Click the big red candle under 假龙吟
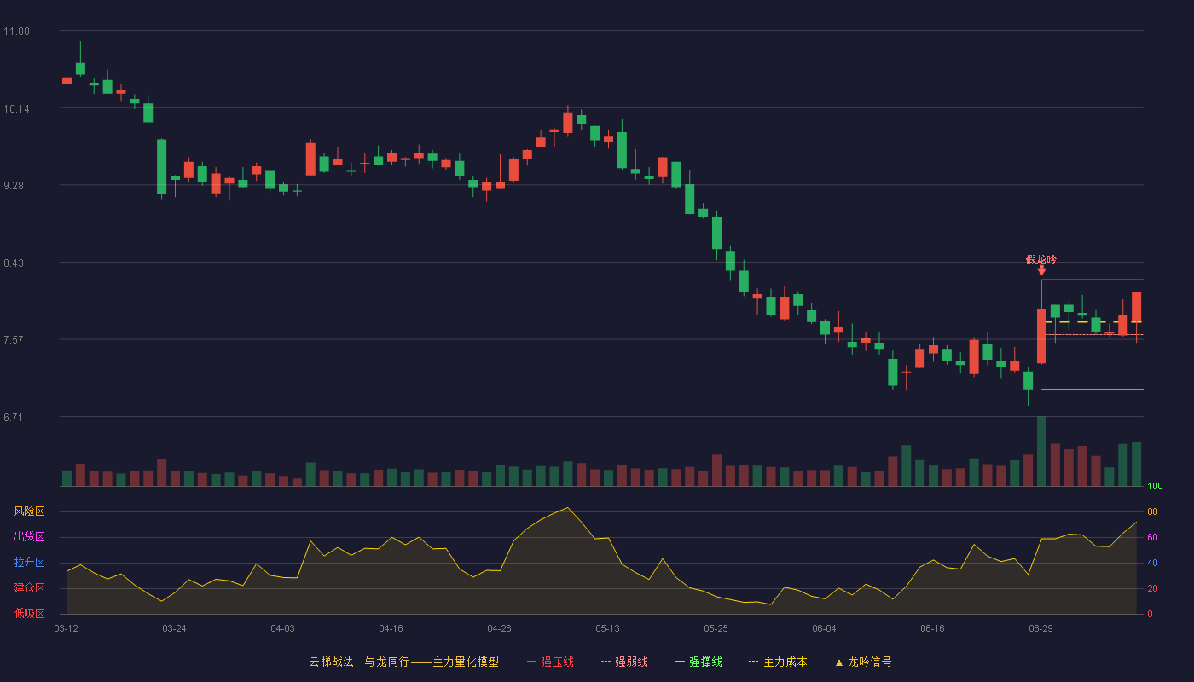 point(1041,337)
